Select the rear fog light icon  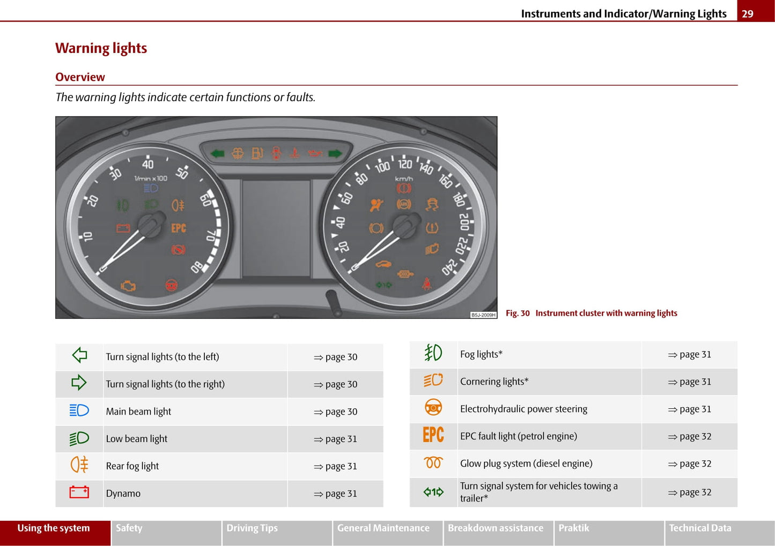tap(79, 465)
